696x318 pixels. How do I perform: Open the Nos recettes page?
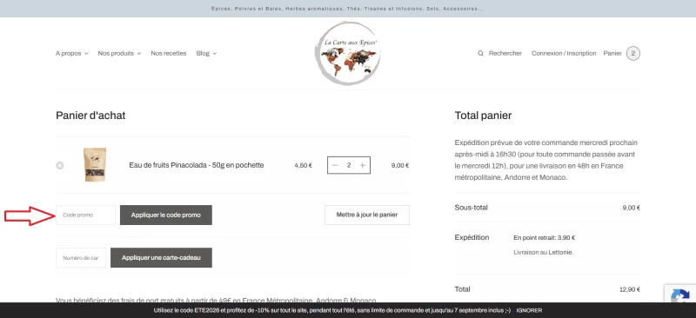point(169,53)
